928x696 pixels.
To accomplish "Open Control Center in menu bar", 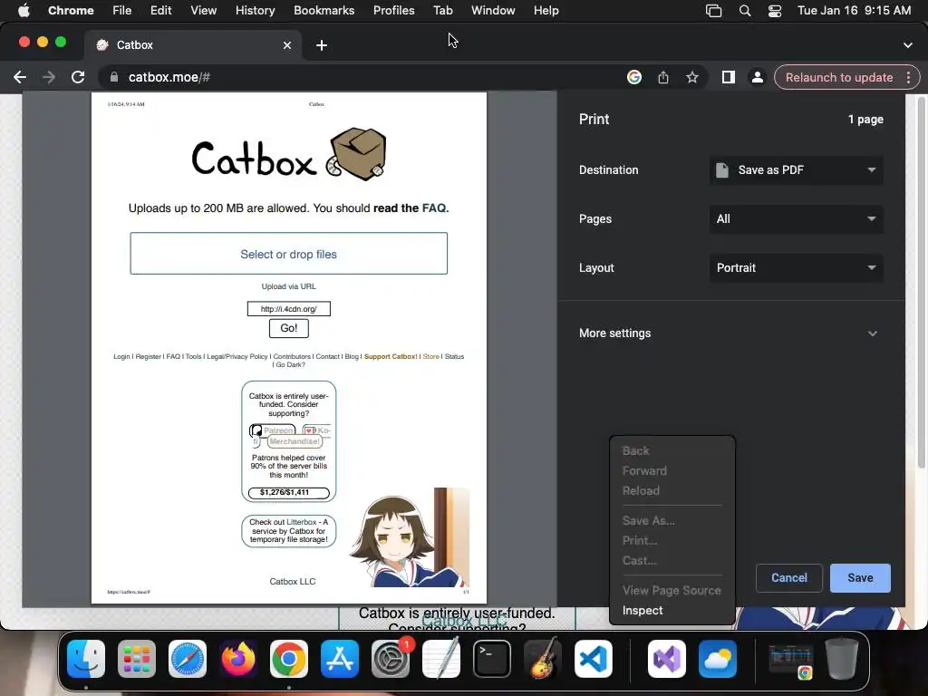I will pos(775,11).
